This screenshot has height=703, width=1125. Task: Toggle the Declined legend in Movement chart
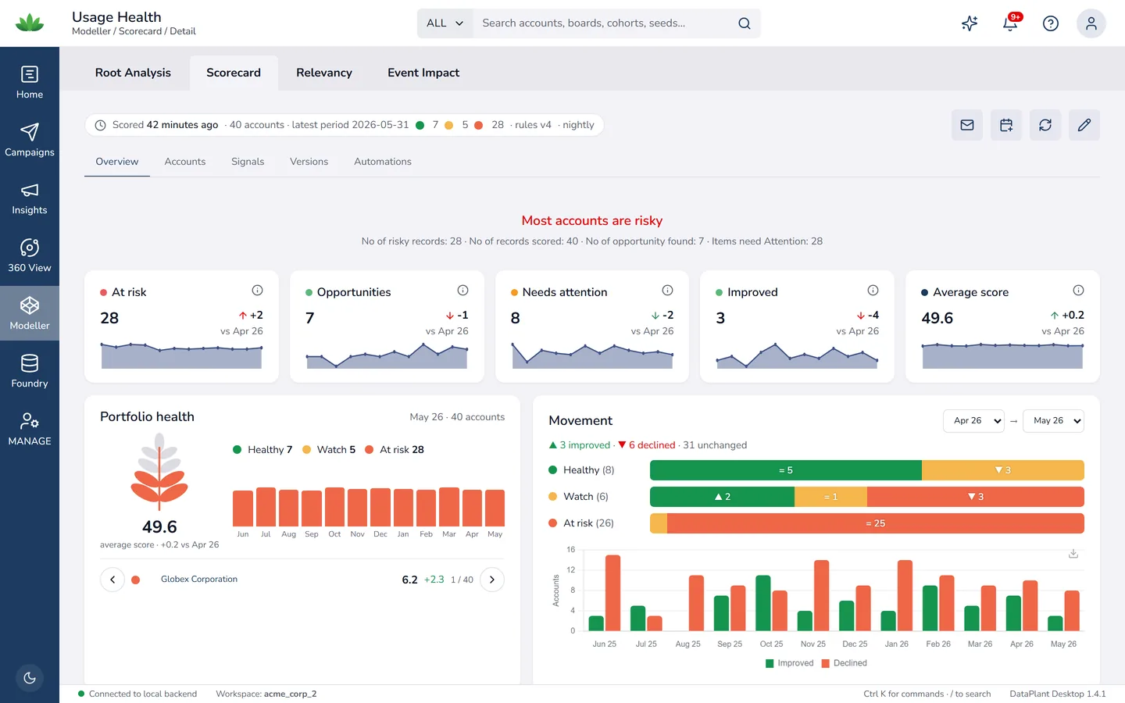click(x=845, y=663)
